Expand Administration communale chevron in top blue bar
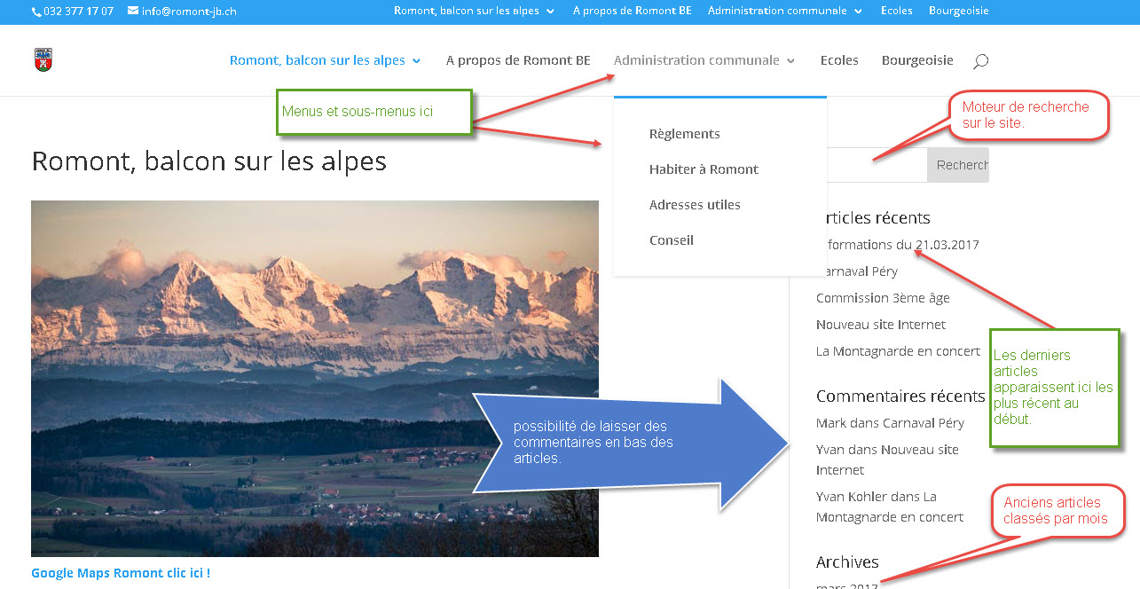Viewport: 1140px width, 589px height. click(x=858, y=12)
